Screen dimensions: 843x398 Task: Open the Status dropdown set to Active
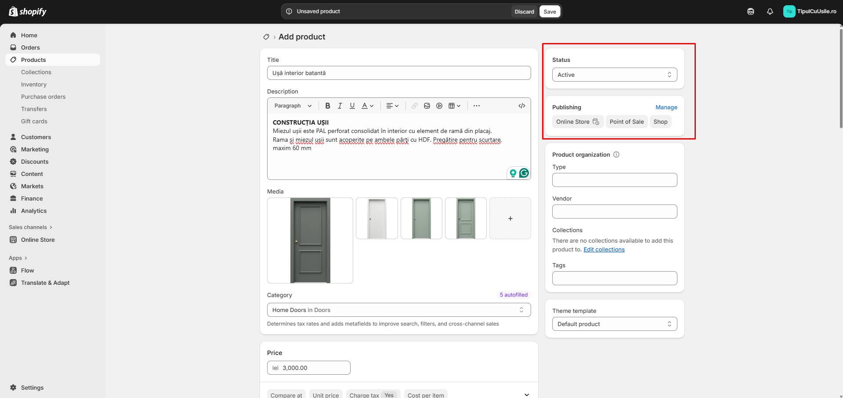pos(614,75)
